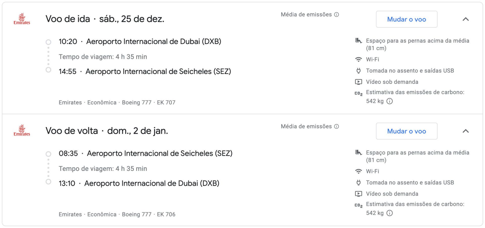Collapse the return flight details chevron
The image size is (485, 228).
466,131
